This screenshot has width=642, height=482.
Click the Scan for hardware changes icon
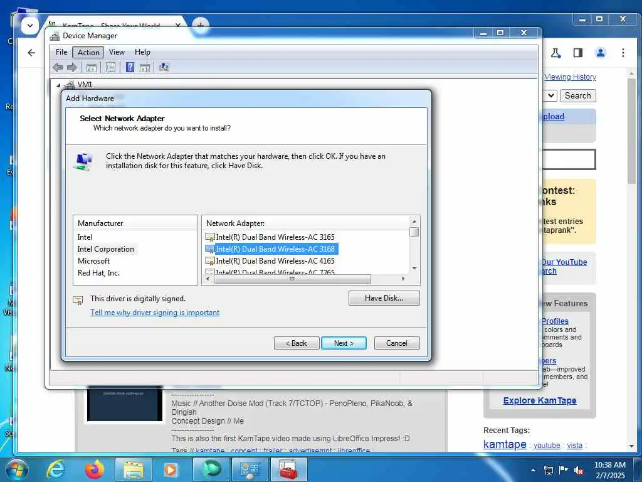click(x=164, y=67)
